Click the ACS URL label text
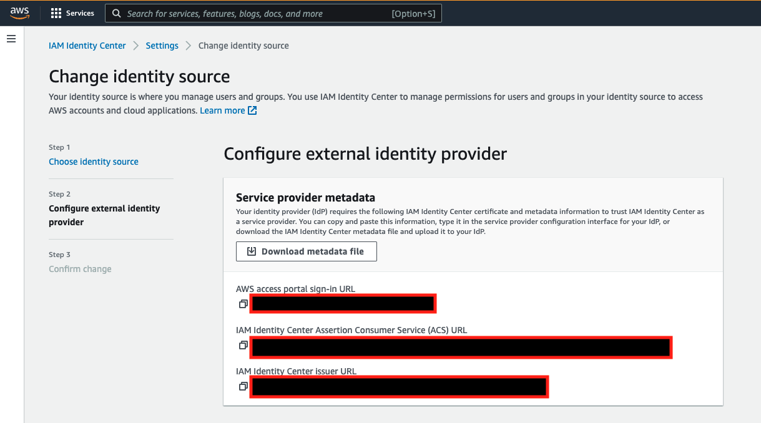 [x=351, y=330]
